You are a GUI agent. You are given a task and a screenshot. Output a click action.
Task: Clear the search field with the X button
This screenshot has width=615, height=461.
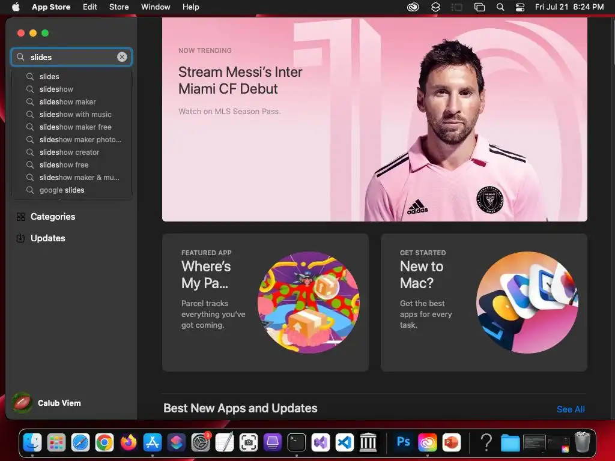click(122, 57)
